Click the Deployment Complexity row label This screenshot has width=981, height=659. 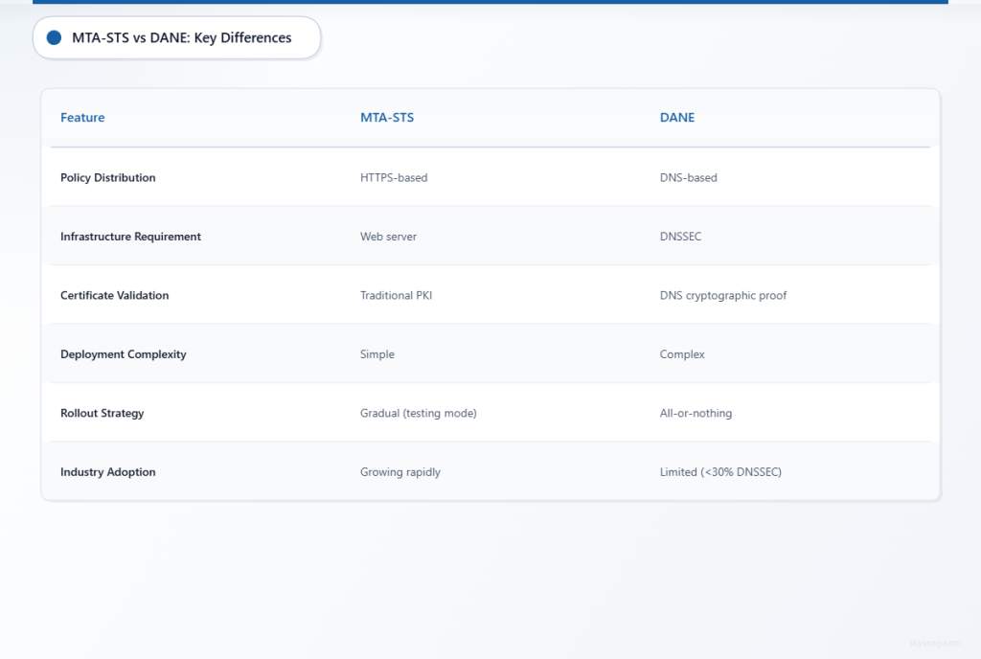124,354
